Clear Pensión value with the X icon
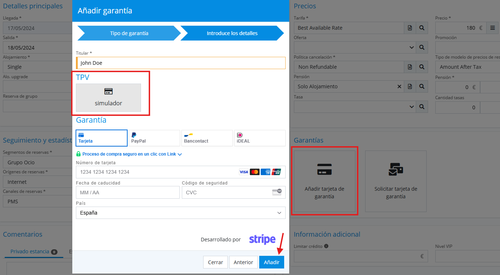The image size is (500, 275). coord(399,86)
